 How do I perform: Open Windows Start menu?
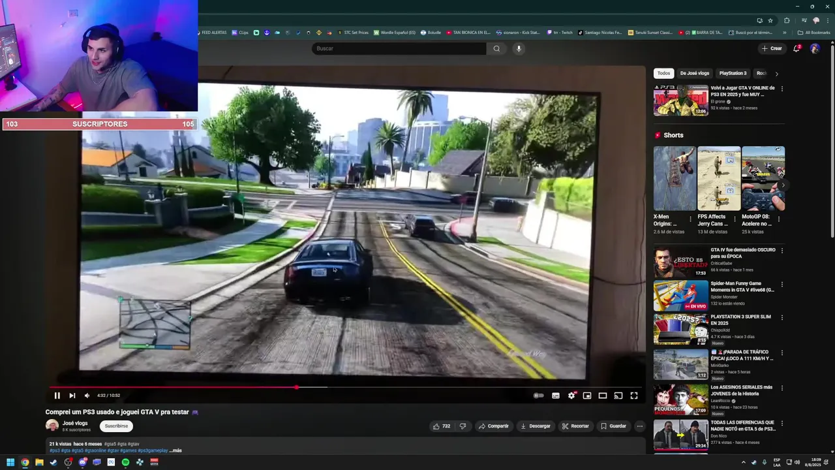[10, 462]
